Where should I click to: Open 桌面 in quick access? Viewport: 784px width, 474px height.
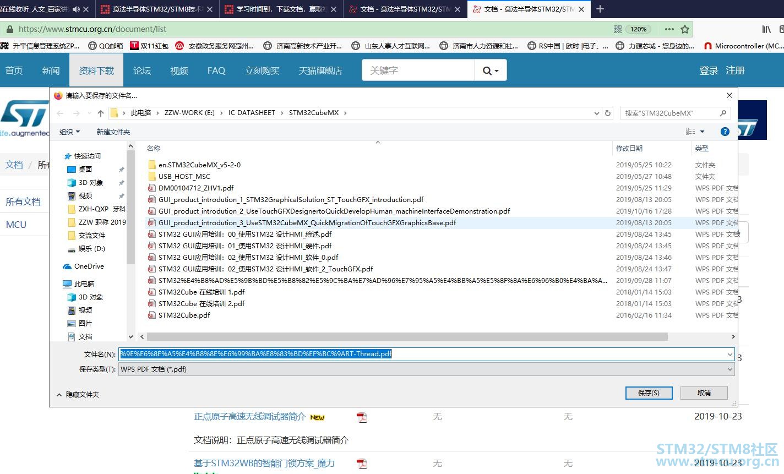(x=85, y=169)
